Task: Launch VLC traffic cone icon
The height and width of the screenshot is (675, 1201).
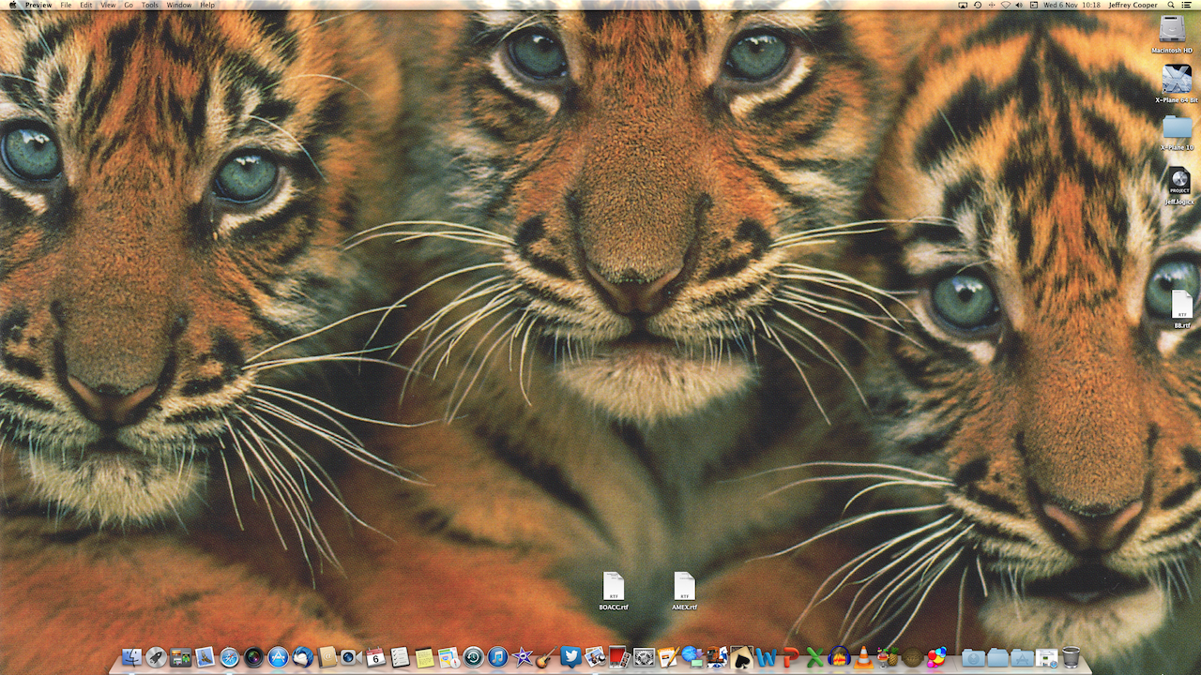Action: (x=863, y=657)
